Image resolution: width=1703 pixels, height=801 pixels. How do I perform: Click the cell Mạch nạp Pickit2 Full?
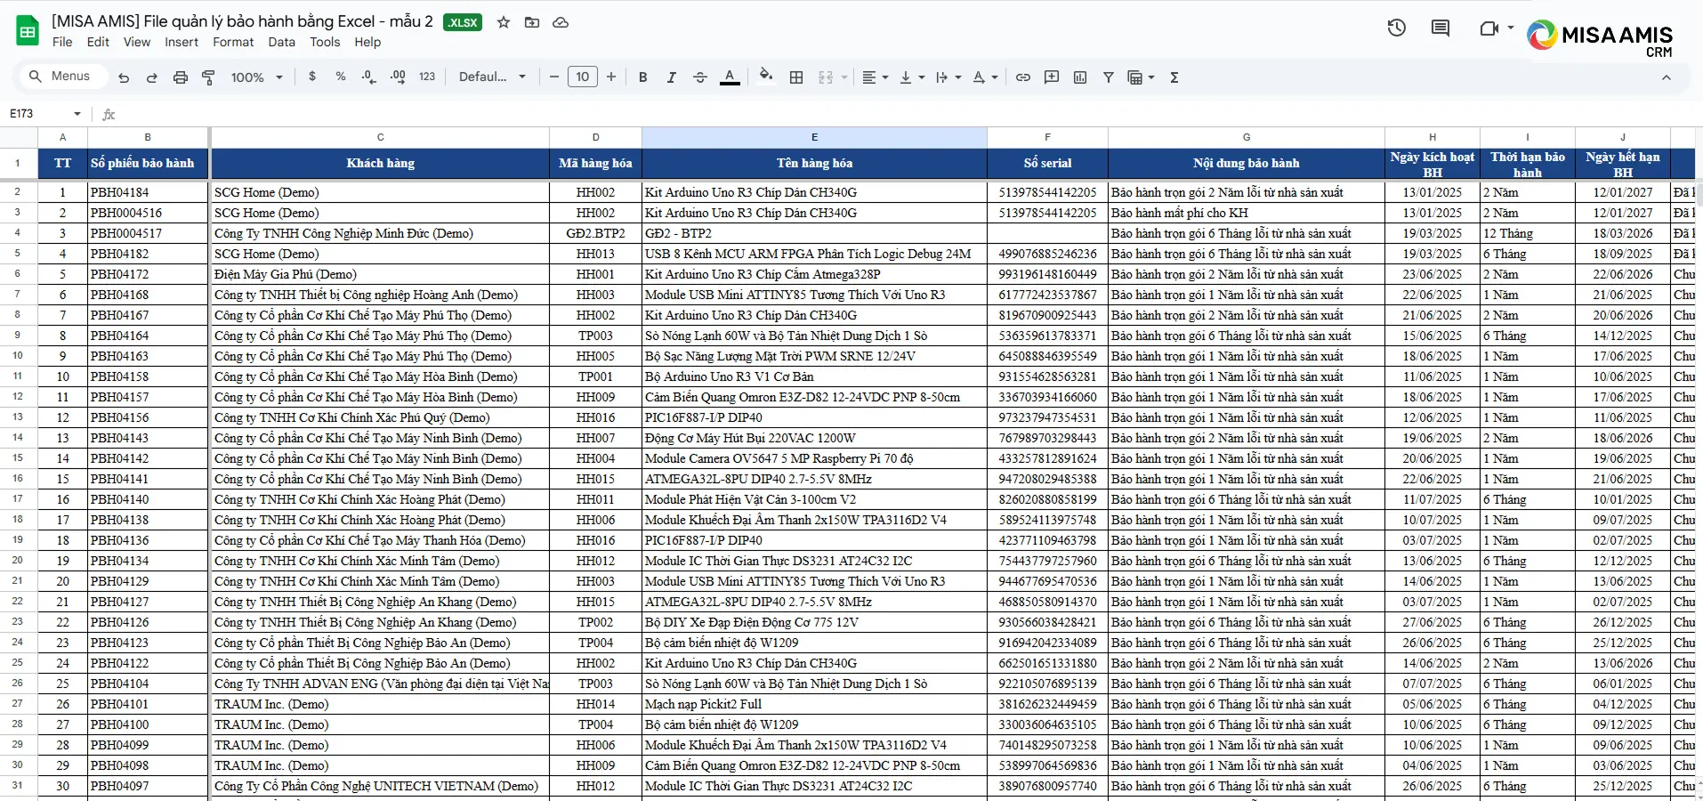coord(814,704)
